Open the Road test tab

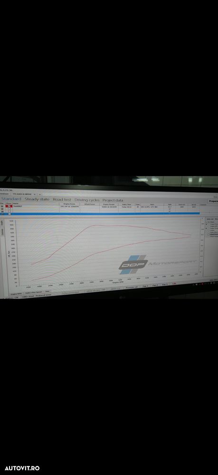coord(62,199)
